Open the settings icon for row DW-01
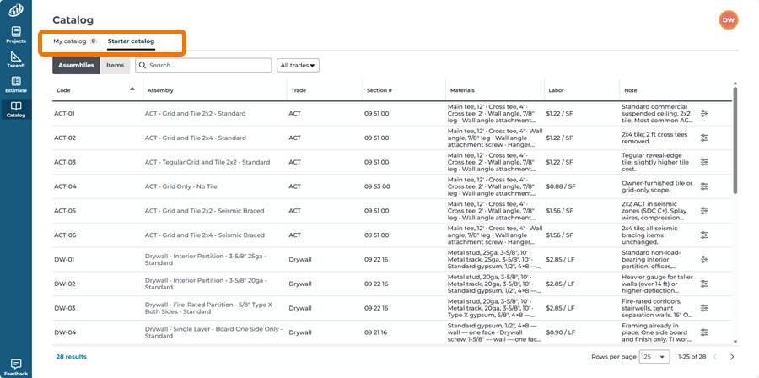Viewport: 759px width, 378px height. pos(704,259)
